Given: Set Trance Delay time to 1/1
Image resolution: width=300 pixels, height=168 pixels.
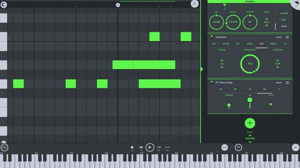Looking at the screenshot, I should point(279,89).
